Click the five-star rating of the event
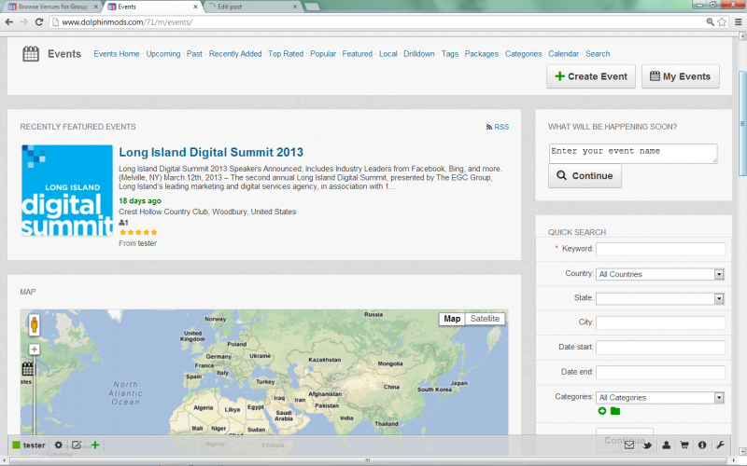 click(138, 232)
